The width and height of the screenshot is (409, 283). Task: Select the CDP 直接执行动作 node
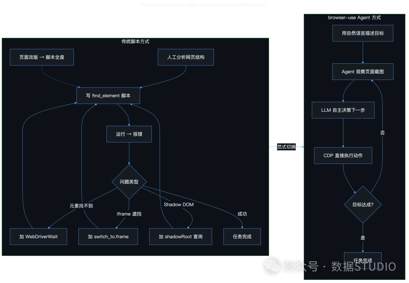coord(343,155)
